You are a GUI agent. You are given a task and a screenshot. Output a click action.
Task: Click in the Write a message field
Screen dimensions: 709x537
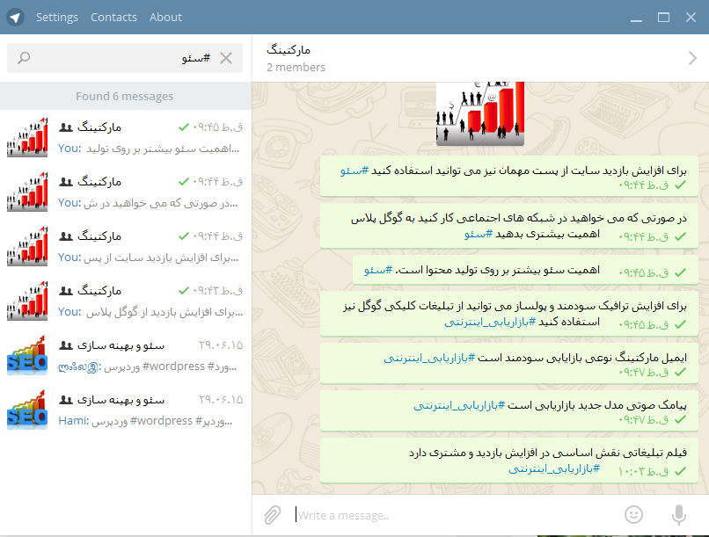coord(449,515)
